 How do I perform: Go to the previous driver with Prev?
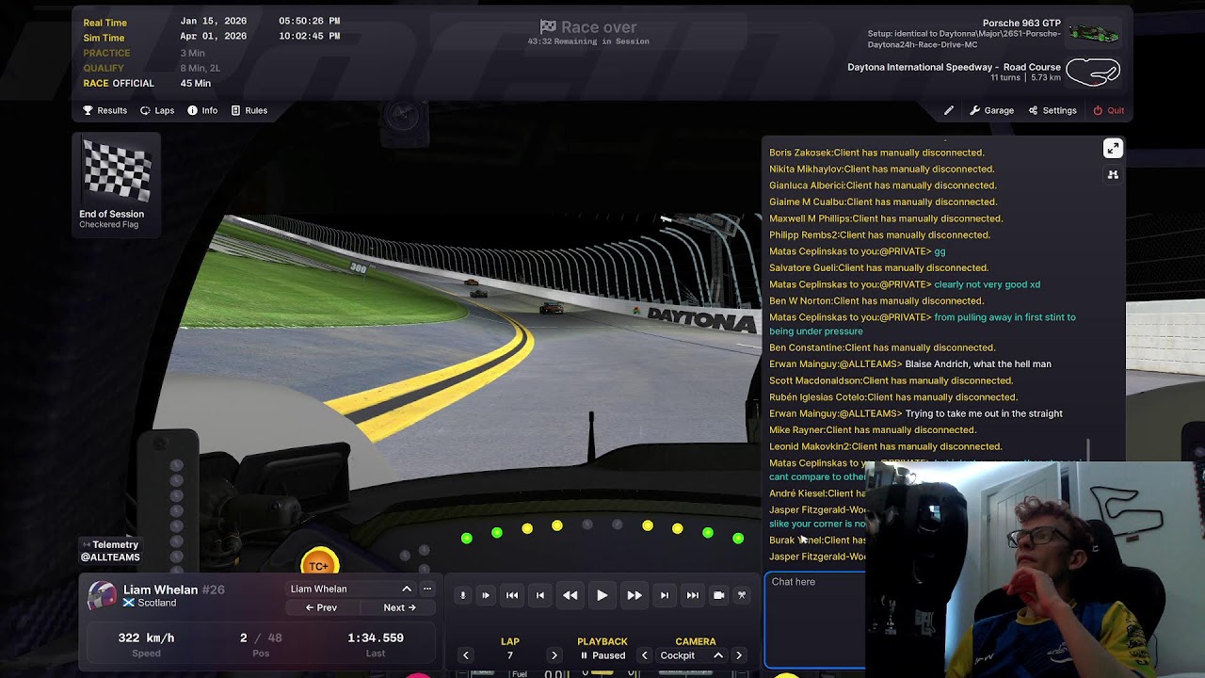[321, 607]
